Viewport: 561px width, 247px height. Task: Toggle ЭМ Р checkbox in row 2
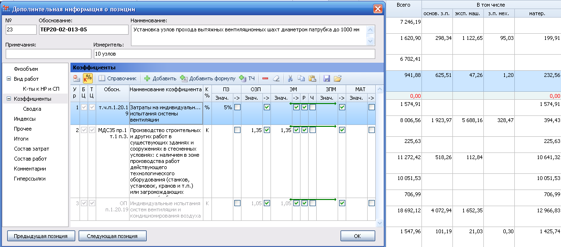pyautogui.click(x=304, y=130)
